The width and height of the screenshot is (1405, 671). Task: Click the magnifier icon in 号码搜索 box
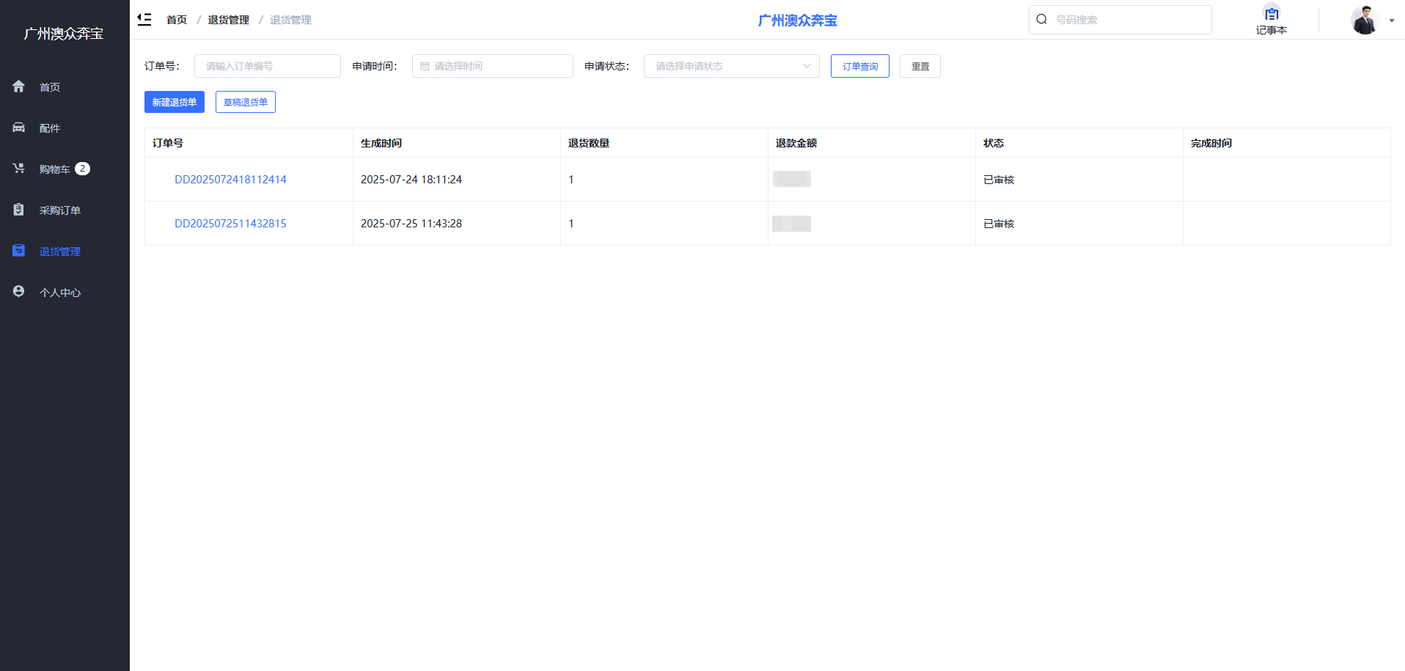pyautogui.click(x=1042, y=19)
